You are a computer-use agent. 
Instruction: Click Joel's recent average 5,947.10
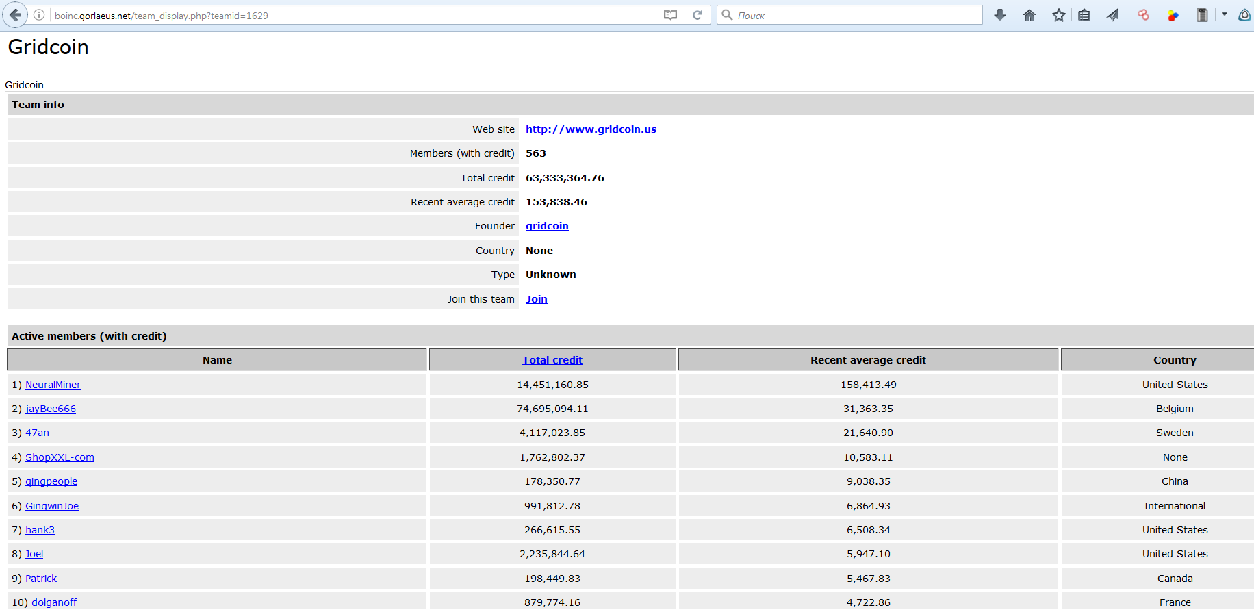869,554
